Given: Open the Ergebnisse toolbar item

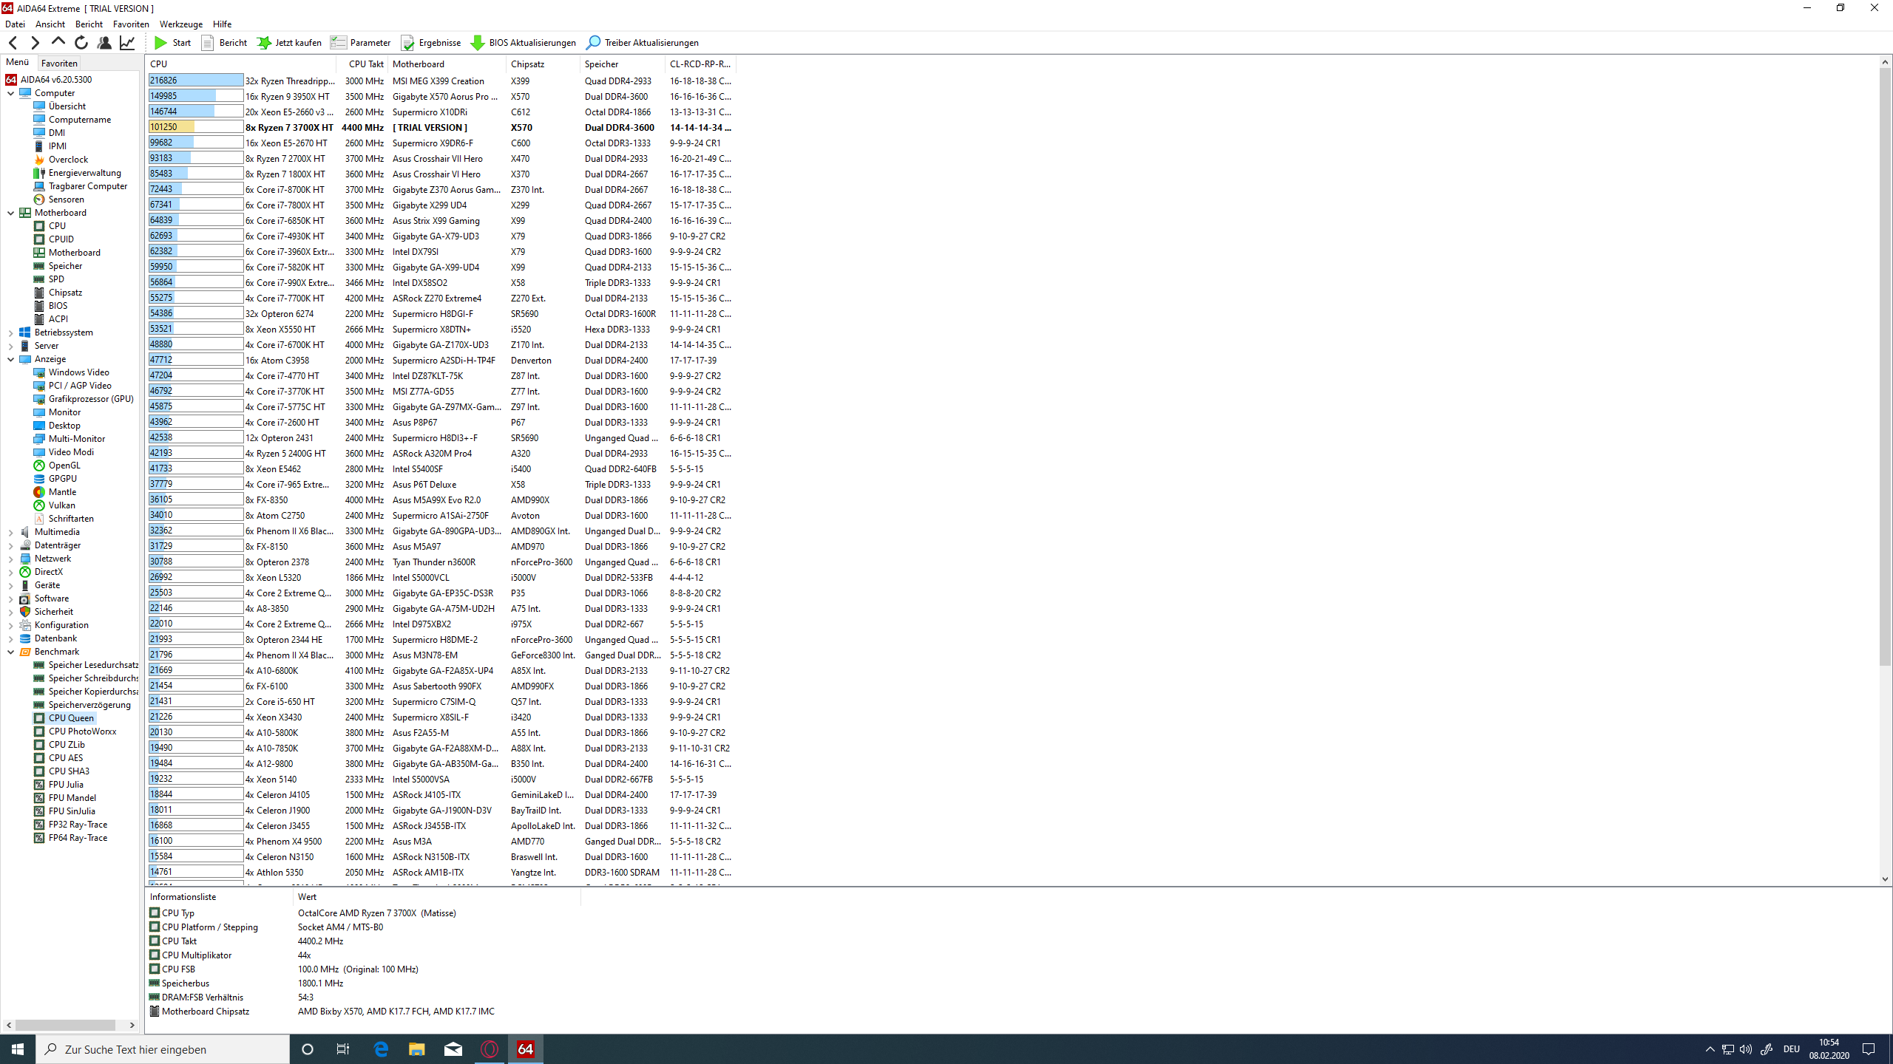Looking at the screenshot, I should 431,43.
